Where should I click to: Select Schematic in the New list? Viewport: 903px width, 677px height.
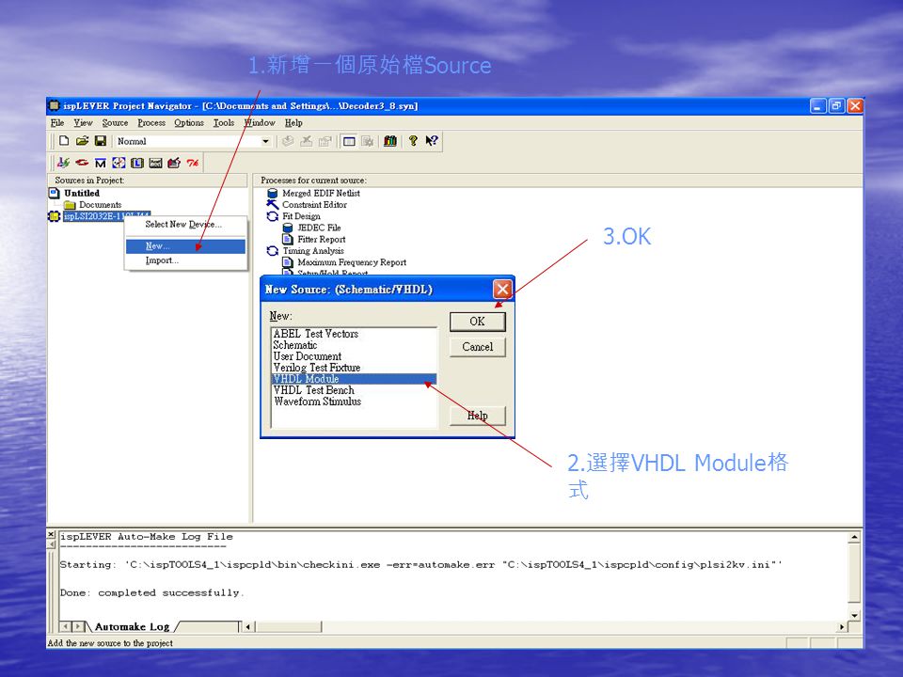[354, 345]
